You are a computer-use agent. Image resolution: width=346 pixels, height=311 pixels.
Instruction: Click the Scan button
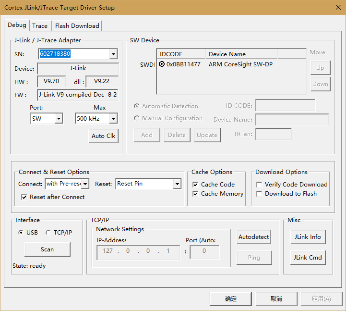pos(48,249)
